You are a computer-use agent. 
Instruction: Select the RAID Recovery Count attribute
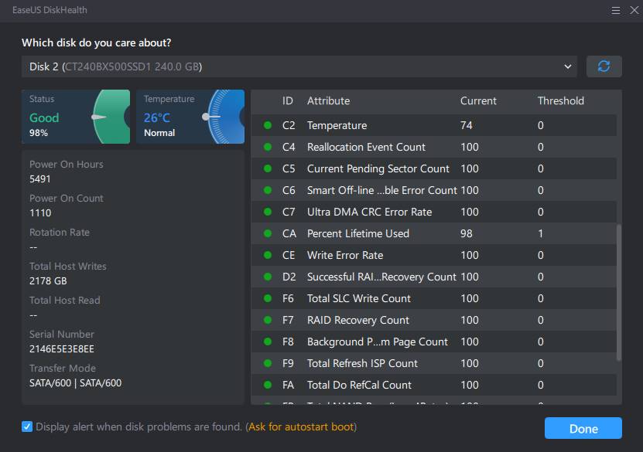point(358,320)
